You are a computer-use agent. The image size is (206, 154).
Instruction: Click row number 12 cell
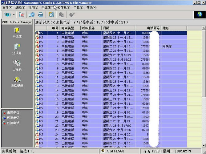tap(54, 82)
